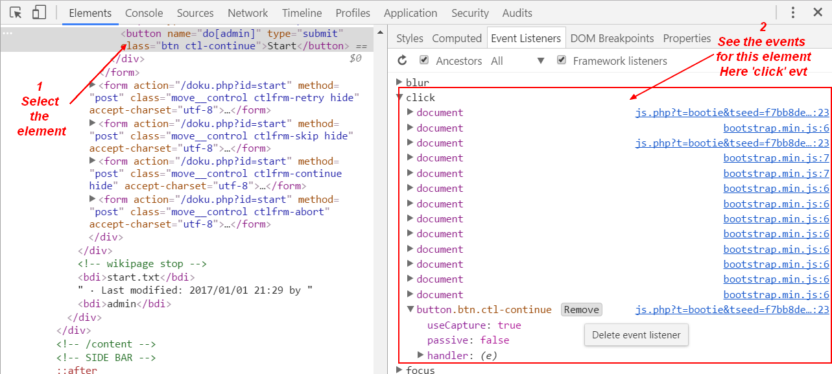The image size is (832, 374).
Task: Open the All event listeners filter dropdown
Action: click(x=540, y=60)
